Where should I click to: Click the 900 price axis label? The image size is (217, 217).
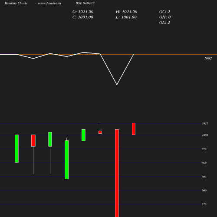click(x=204, y=191)
